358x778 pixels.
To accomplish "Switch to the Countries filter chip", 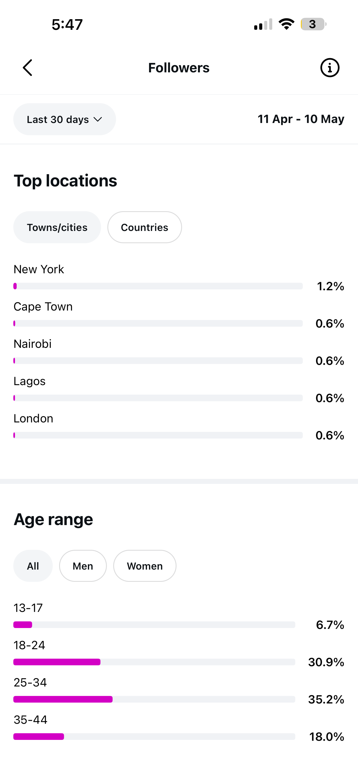I will click(145, 227).
